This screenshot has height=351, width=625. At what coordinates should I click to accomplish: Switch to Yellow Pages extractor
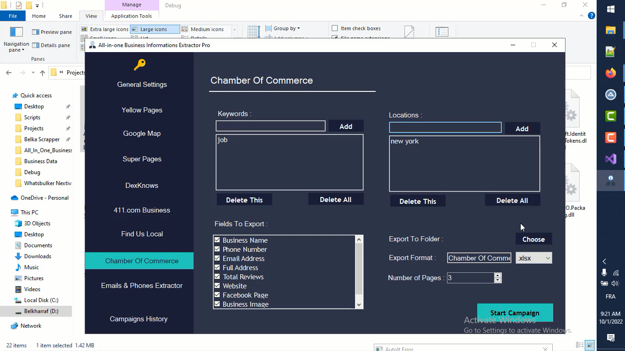coord(142,110)
